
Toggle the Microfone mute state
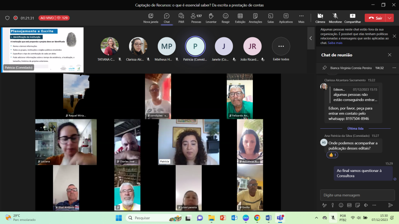point(335,18)
